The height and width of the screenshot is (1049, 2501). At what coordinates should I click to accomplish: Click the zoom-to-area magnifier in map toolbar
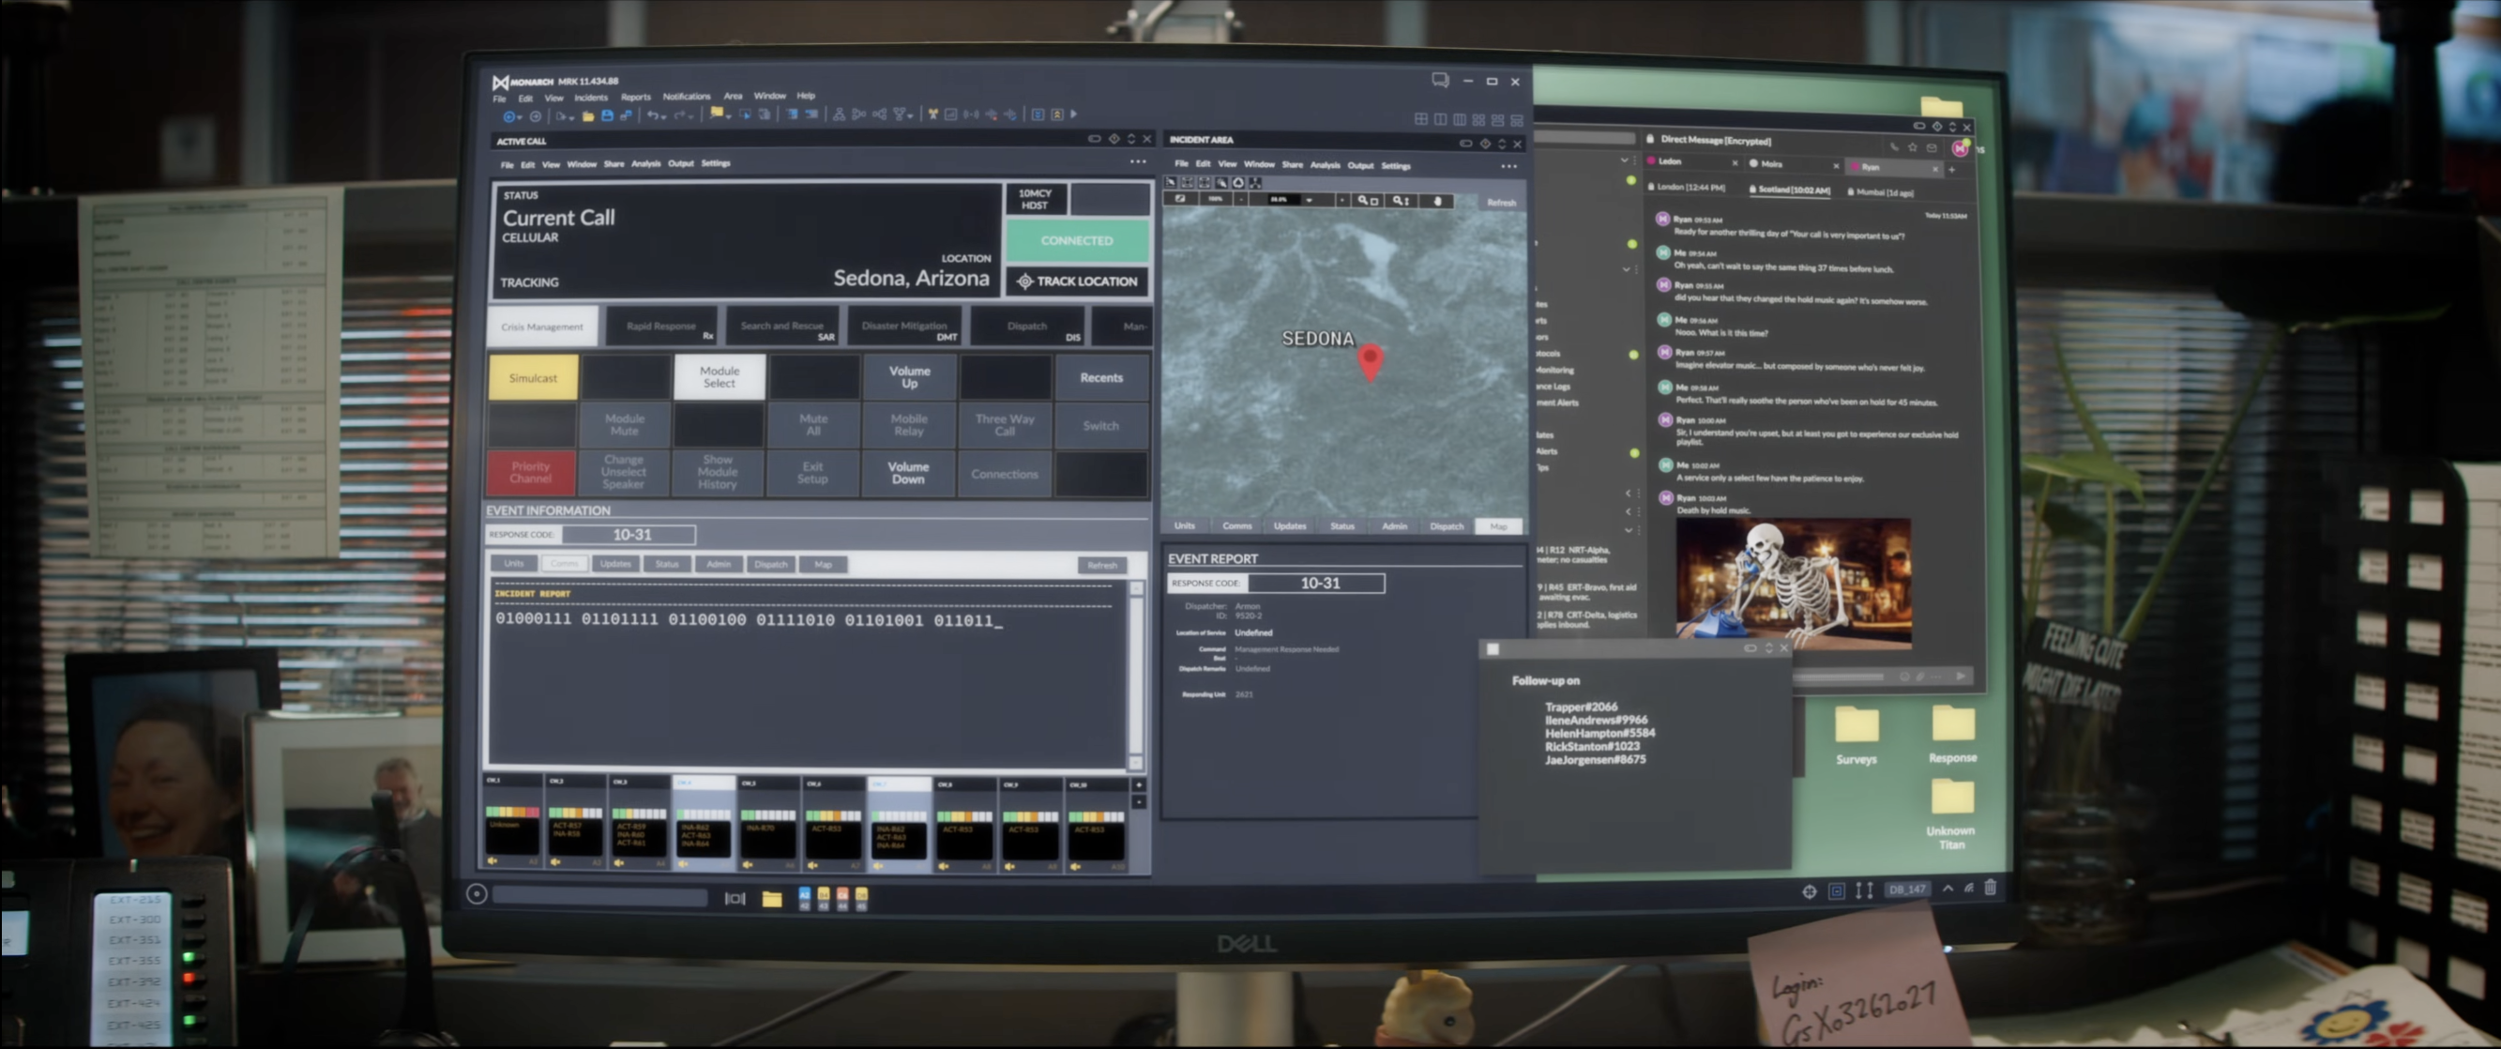[1368, 201]
